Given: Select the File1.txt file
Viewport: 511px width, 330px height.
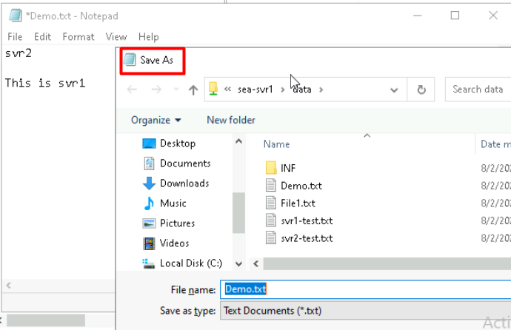Looking at the screenshot, I should [298, 203].
